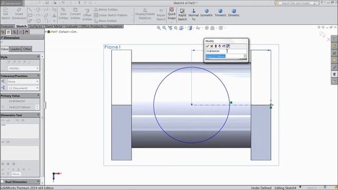Open ConfigurationManager tab icon
This screenshot has width=338, height=190.
click(x=14, y=32)
